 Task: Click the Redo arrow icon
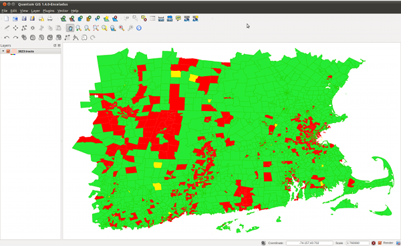[x=15, y=37]
